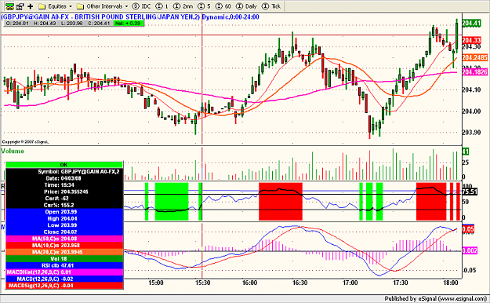Click the magenta 204.1826 MA label
Screen dimensions: 490x303
point(474,72)
